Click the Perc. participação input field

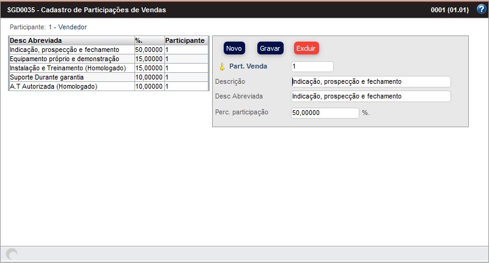325,113
